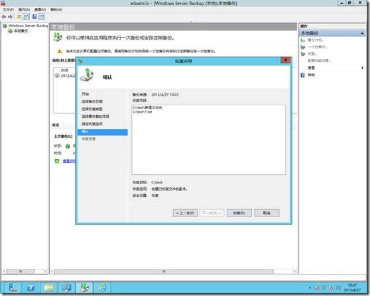The width and height of the screenshot is (370, 296).
Task: Click left pane scrollbar right arrow
Action: click(x=45, y=271)
